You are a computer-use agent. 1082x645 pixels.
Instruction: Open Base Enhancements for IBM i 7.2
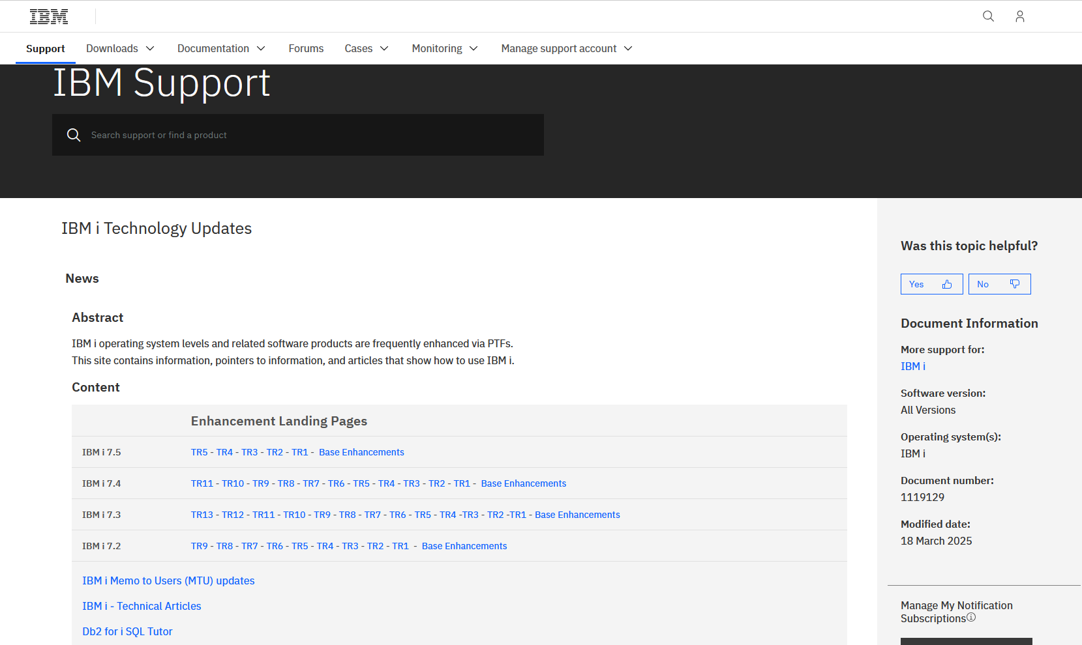tap(464, 546)
